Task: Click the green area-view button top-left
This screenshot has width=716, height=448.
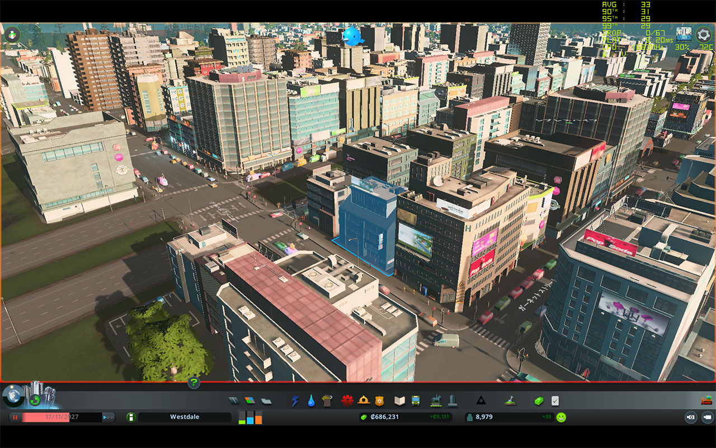Action: 12,35
